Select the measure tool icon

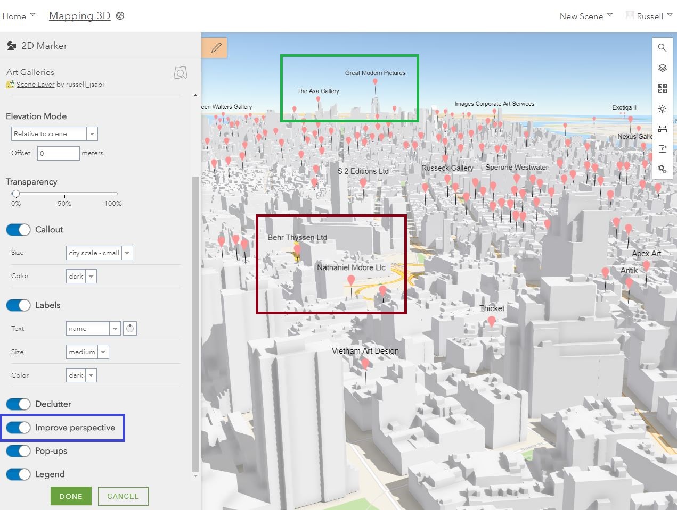point(662,129)
